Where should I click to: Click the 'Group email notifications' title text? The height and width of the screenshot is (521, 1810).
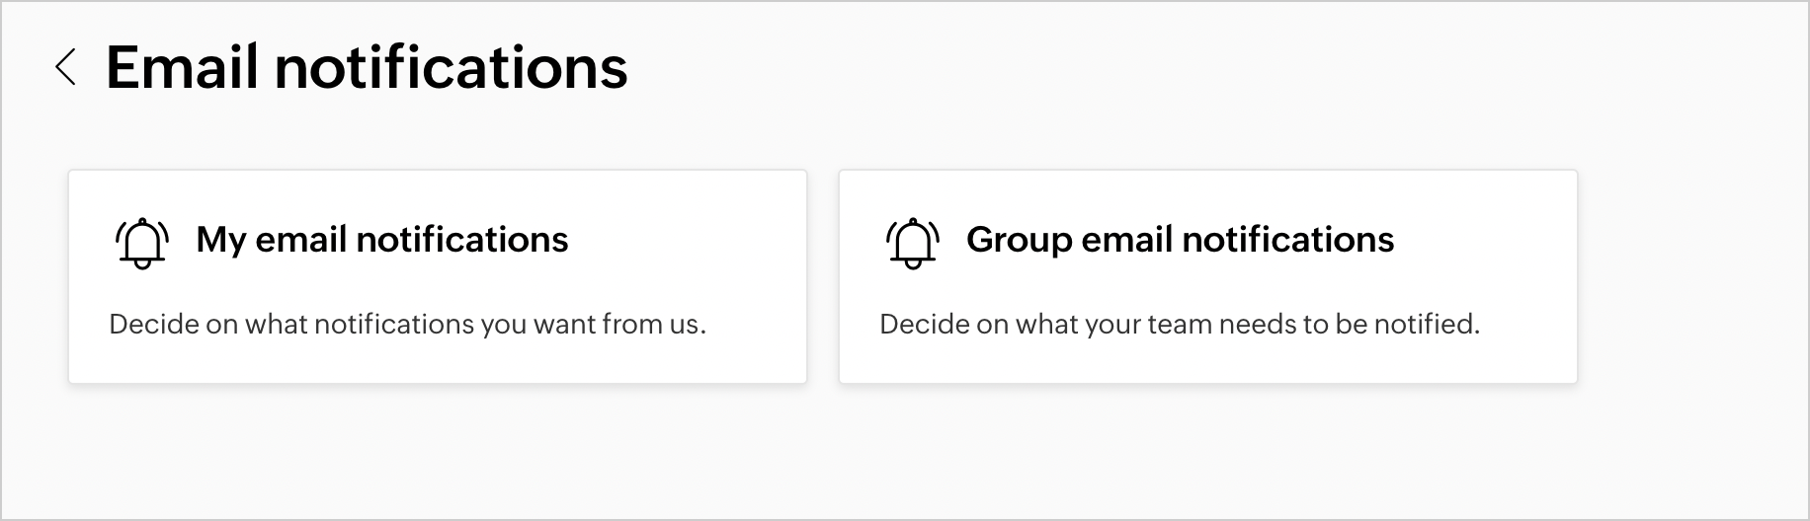click(1180, 240)
